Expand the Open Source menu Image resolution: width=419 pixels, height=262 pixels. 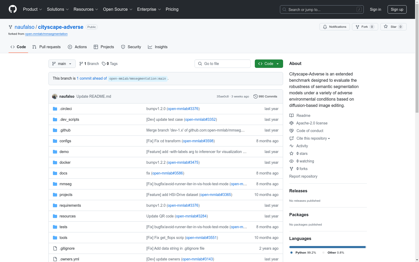click(118, 9)
